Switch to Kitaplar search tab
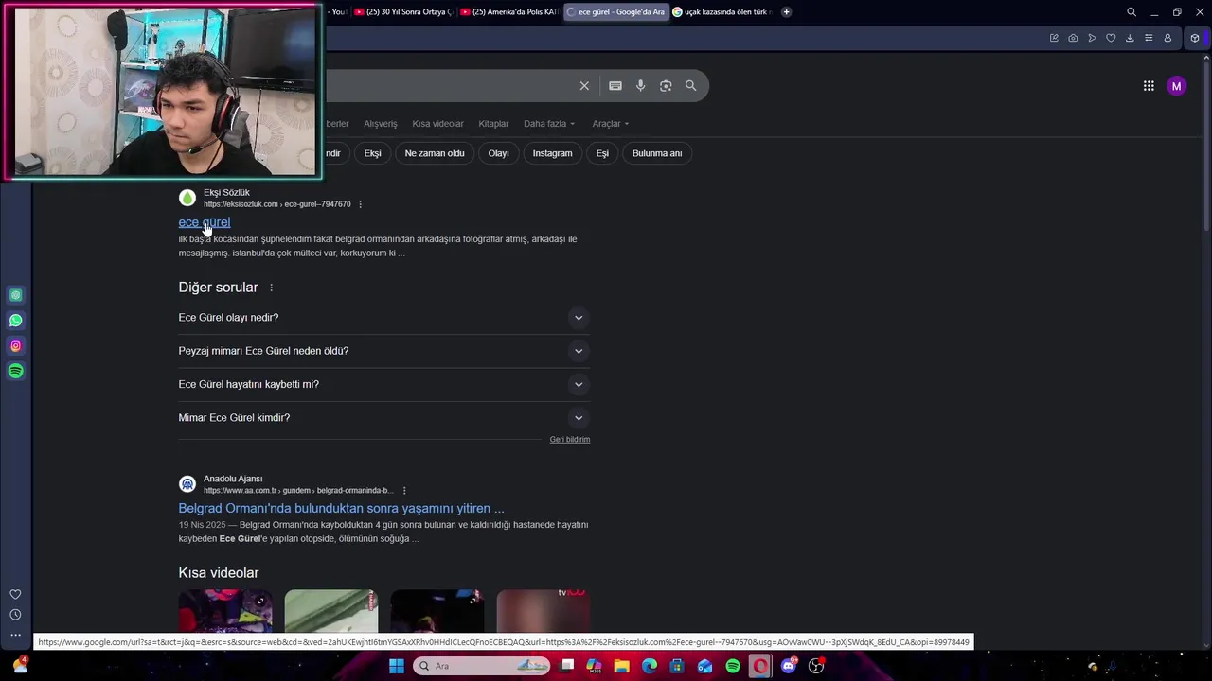The height and width of the screenshot is (681, 1212). [x=493, y=124]
